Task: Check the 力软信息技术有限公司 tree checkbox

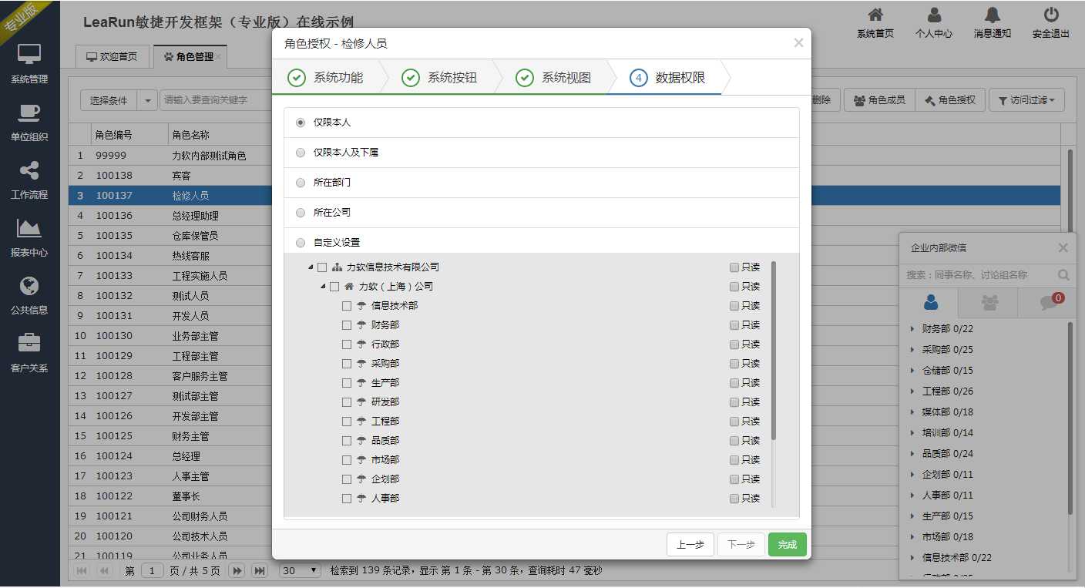Action: pos(322,267)
